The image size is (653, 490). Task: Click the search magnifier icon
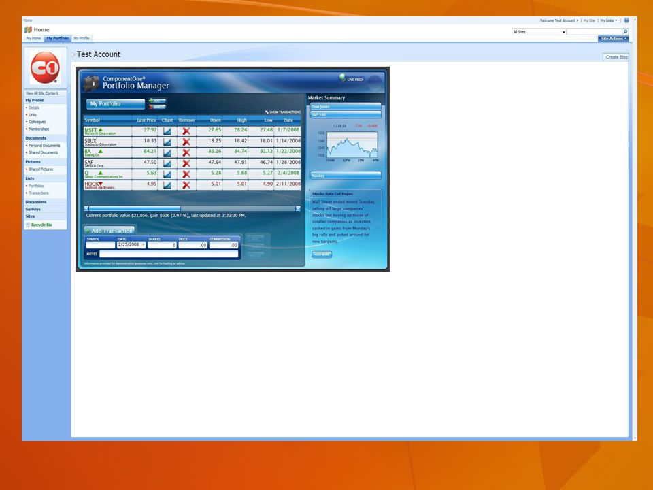pos(625,32)
